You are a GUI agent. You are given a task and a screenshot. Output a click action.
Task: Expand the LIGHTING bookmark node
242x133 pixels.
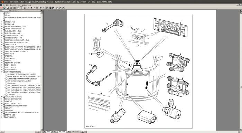[1, 101]
